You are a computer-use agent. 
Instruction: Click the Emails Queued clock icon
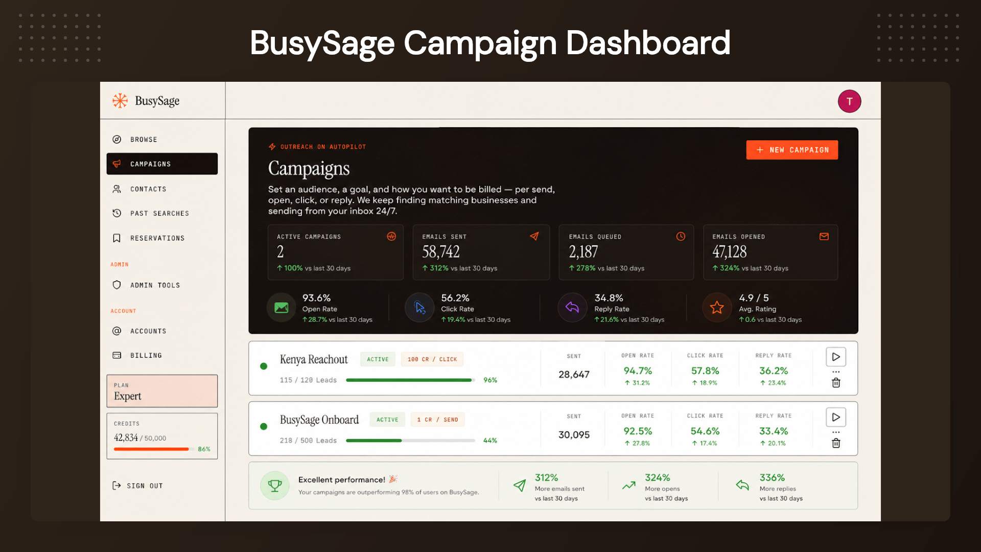tap(681, 236)
